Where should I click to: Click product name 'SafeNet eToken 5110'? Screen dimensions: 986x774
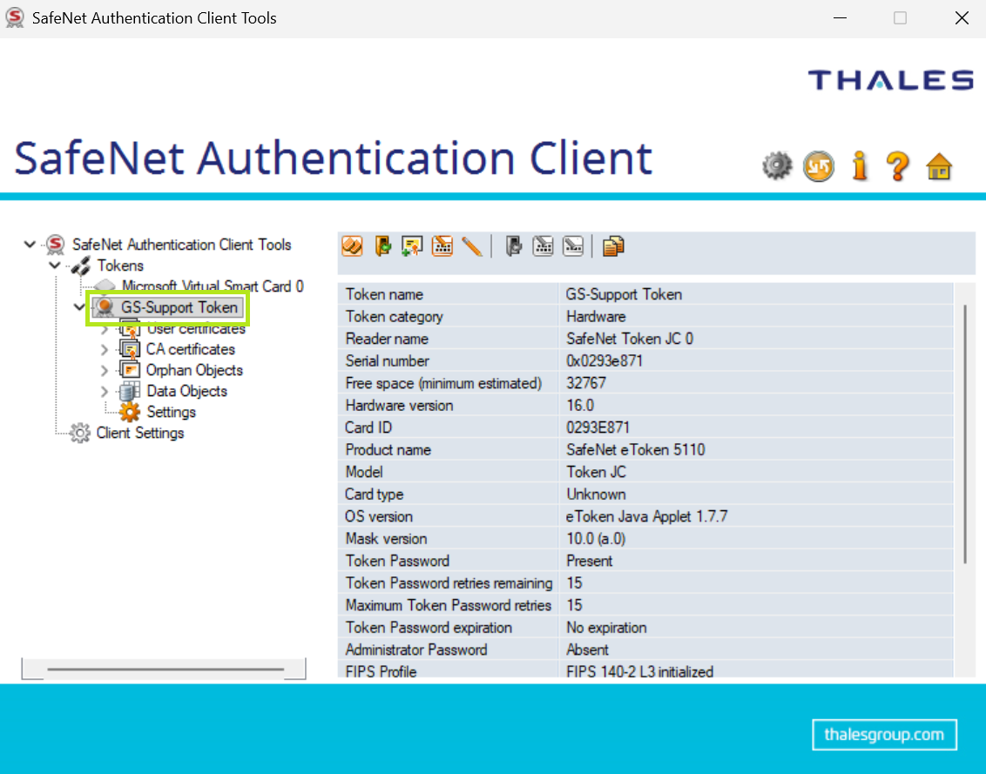(x=635, y=449)
